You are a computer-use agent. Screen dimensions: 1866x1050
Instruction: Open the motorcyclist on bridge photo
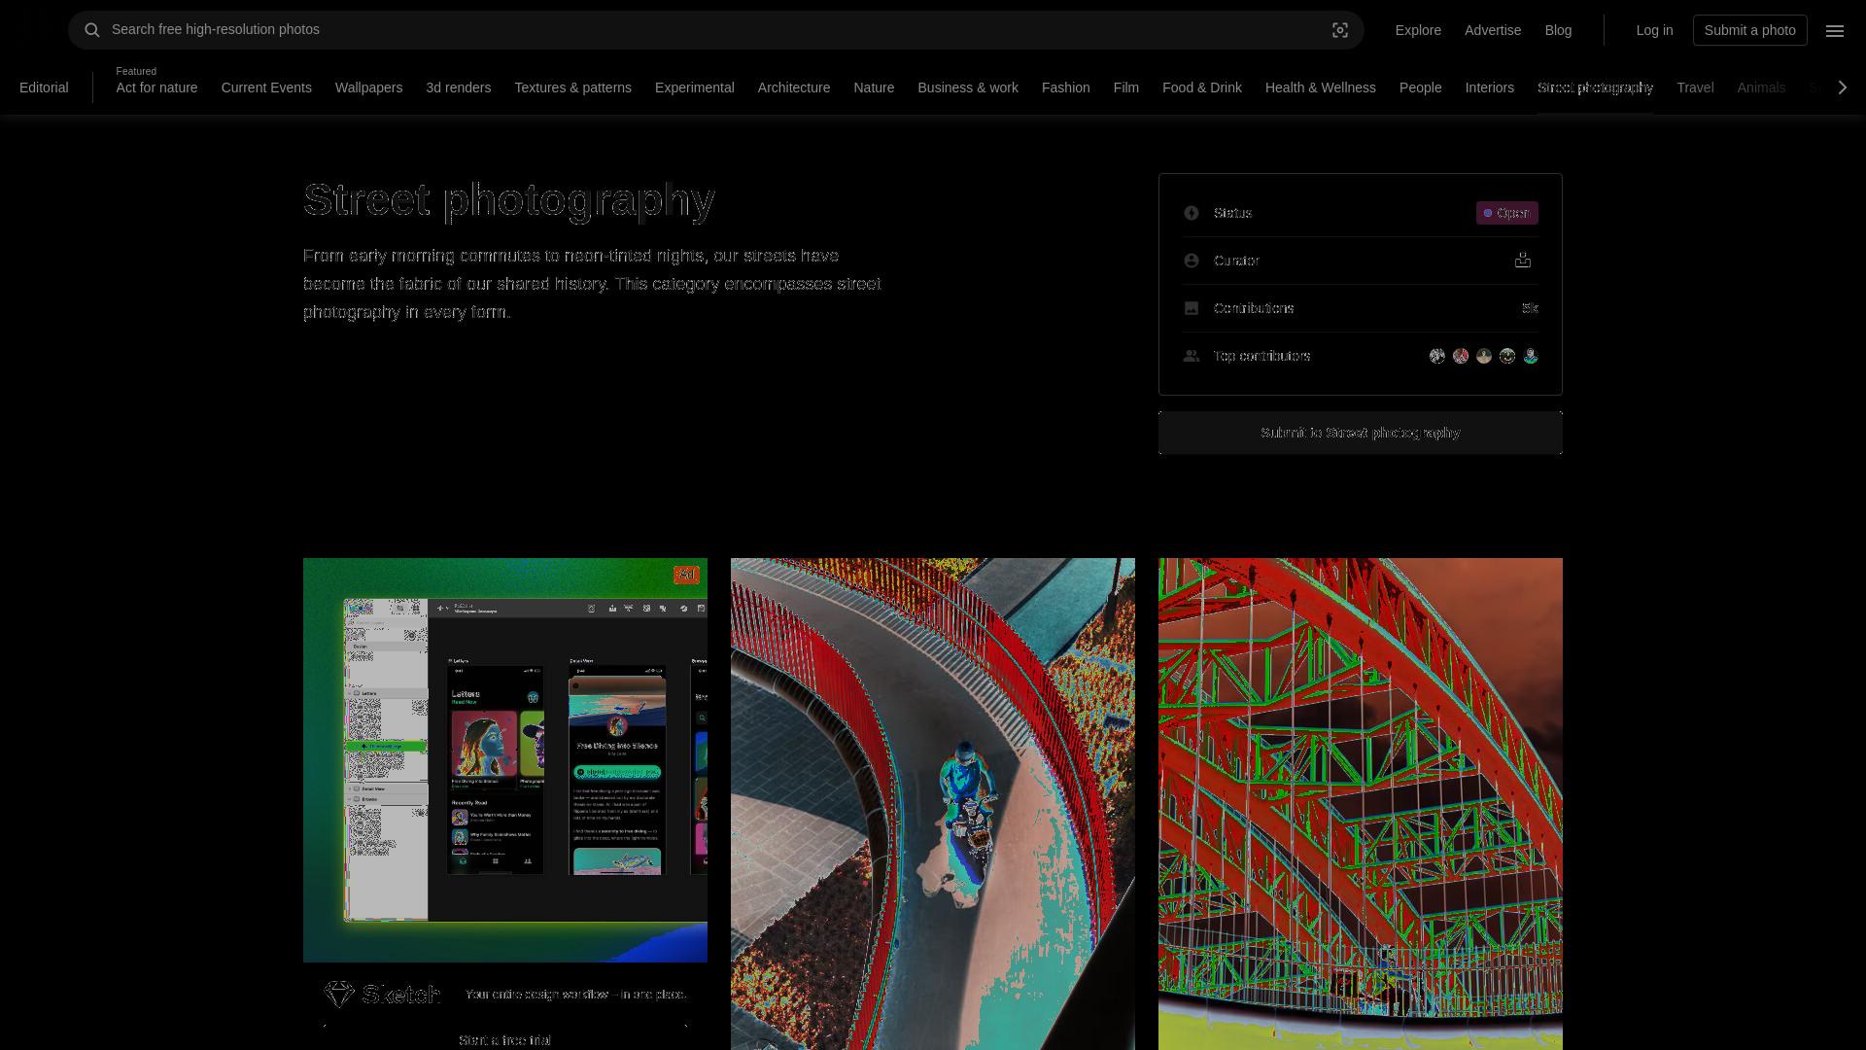click(x=933, y=804)
